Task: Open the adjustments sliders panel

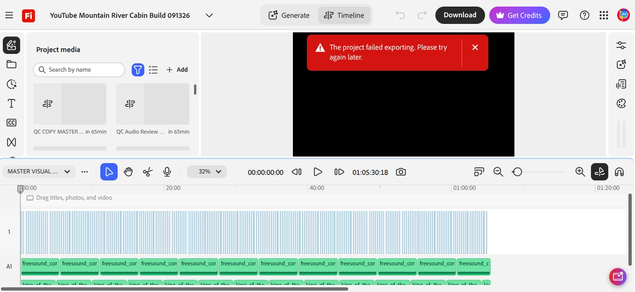Action: tap(621, 45)
